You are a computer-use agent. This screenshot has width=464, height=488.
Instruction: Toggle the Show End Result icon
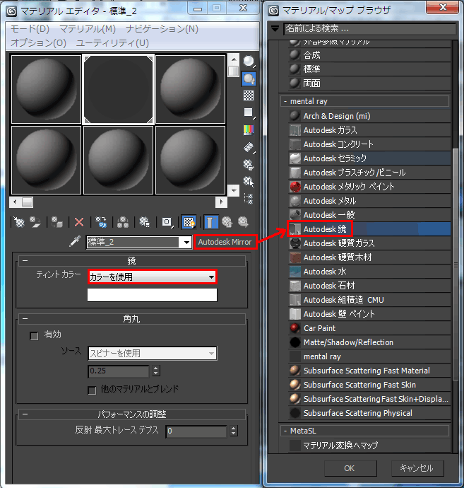click(211, 222)
